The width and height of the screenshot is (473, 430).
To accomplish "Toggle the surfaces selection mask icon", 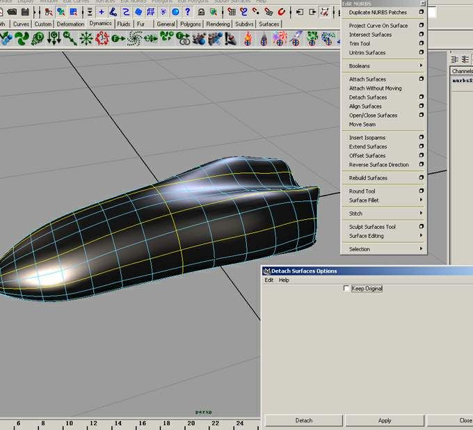I will [x=138, y=12].
